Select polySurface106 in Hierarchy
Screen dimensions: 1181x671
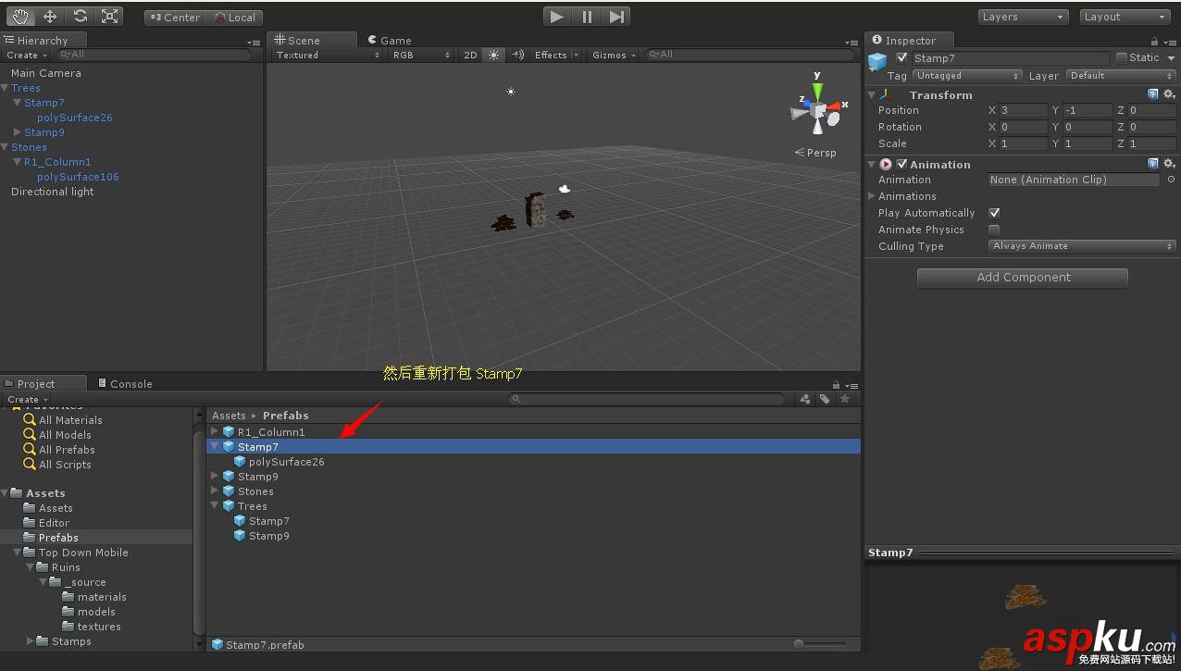(78, 177)
